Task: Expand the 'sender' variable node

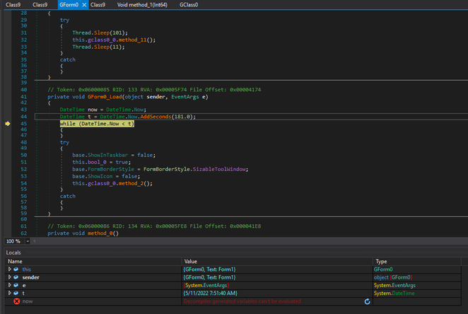Action: click(x=9, y=277)
